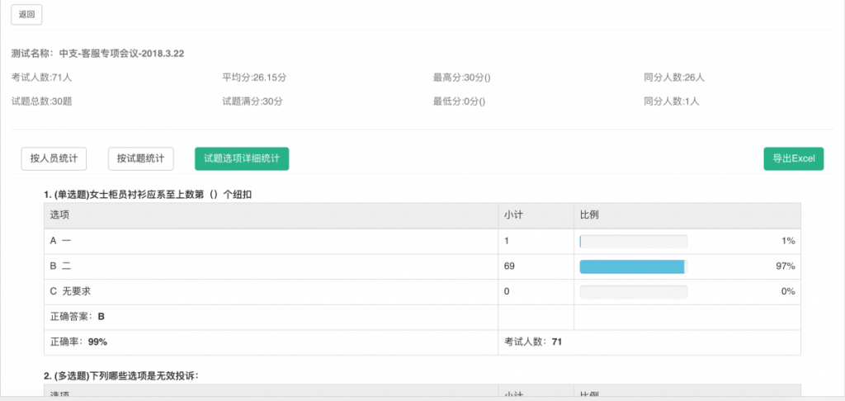
Task: Click 考试人数: 71 cell in table
Action: point(649,342)
